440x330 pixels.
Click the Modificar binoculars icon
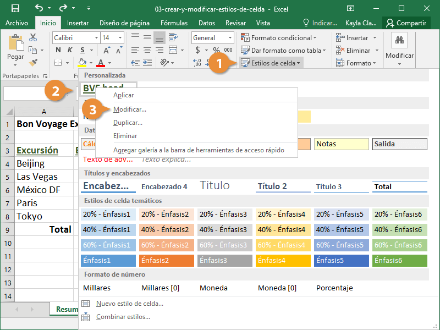[399, 41]
